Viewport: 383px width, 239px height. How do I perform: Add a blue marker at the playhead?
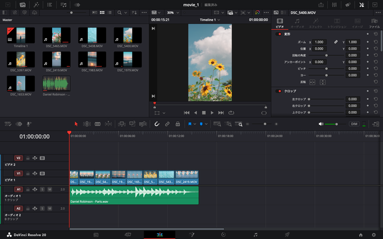[x=201, y=124]
